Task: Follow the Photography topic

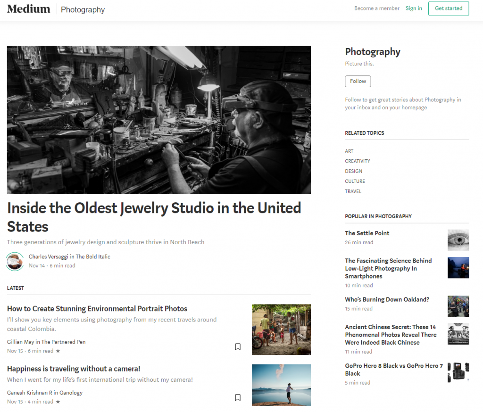Action: 358,81
